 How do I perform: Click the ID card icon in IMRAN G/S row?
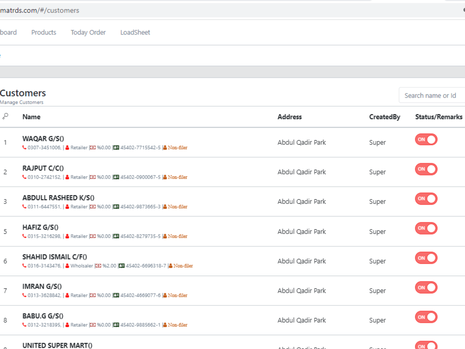(116, 295)
